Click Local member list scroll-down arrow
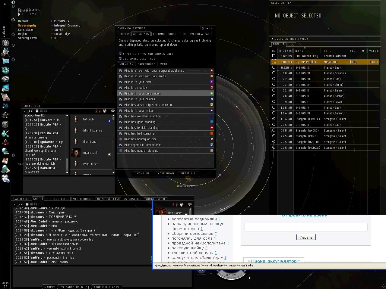 click(113, 173)
